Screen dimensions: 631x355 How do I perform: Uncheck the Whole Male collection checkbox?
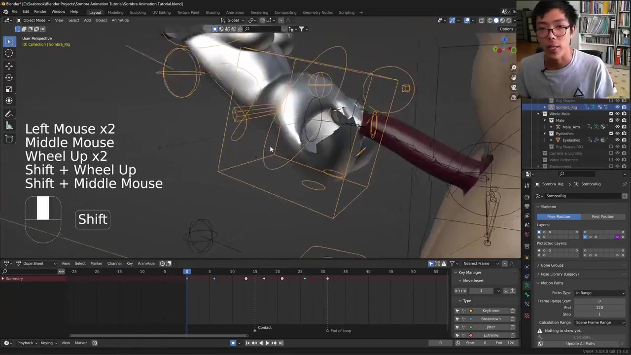pos(611,114)
